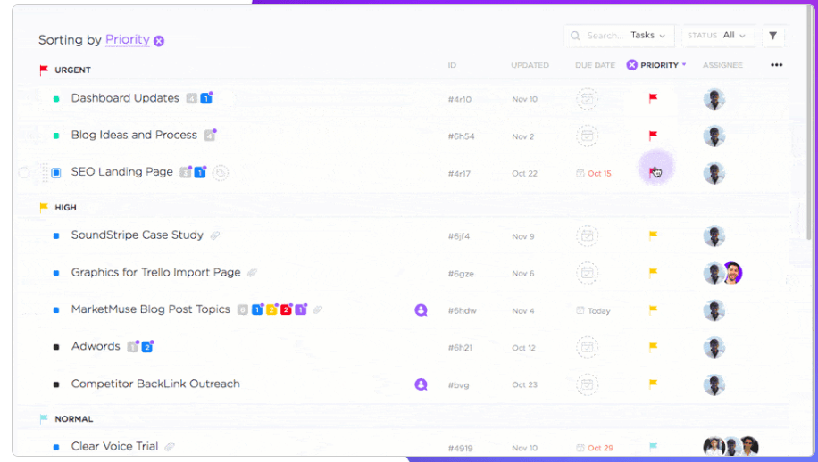Sort by the ID column header

pyautogui.click(x=452, y=65)
